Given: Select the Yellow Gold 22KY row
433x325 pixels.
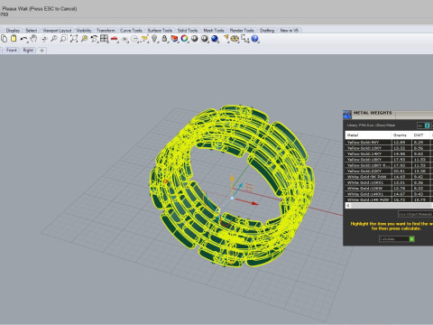Looking at the screenshot, I should [x=389, y=171].
